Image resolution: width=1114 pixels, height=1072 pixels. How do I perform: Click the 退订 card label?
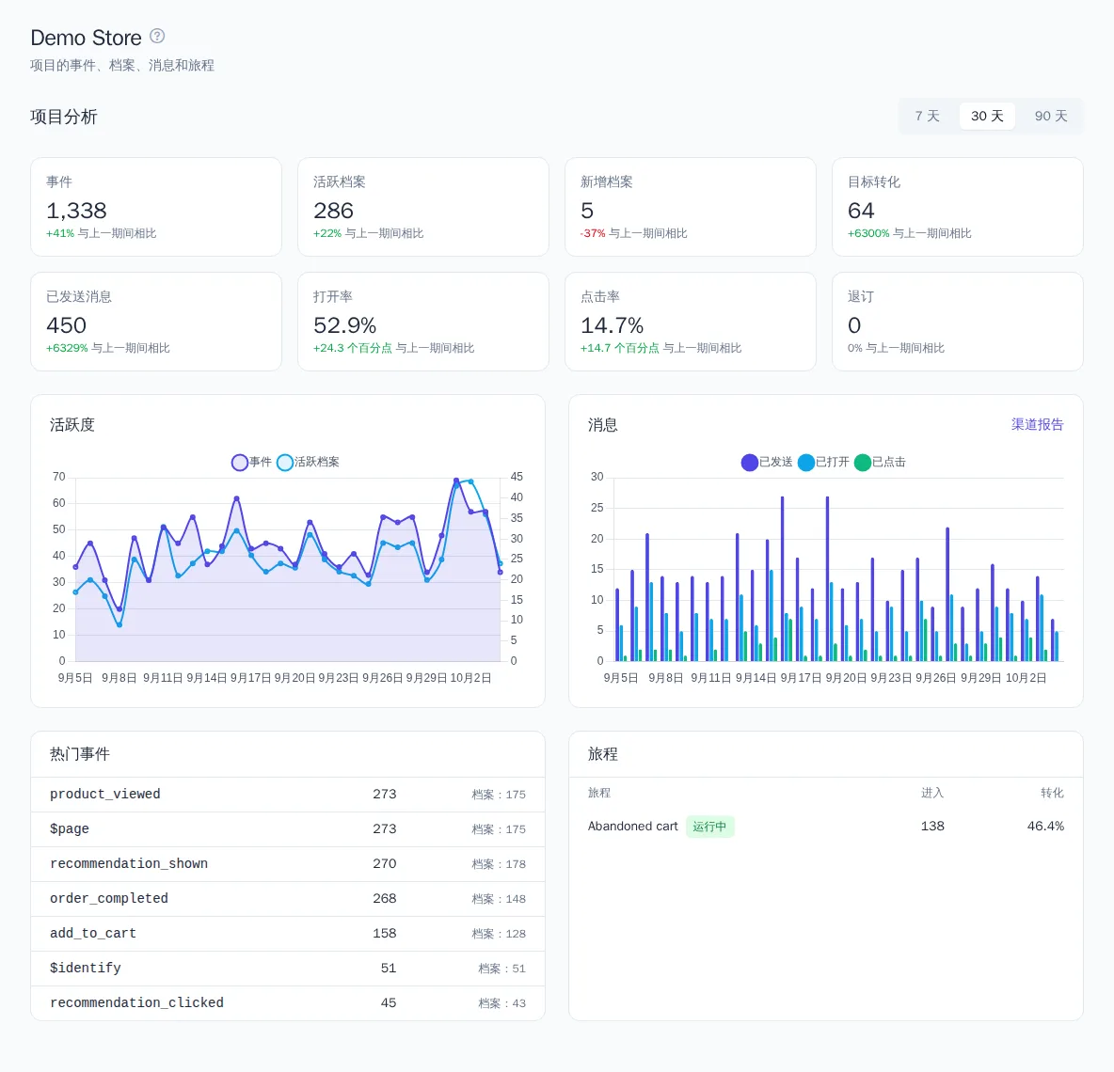pyautogui.click(x=860, y=297)
